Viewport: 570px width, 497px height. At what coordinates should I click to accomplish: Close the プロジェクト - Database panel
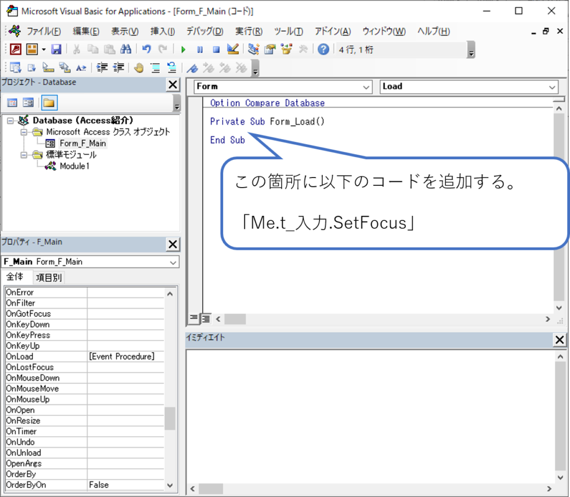click(x=173, y=85)
